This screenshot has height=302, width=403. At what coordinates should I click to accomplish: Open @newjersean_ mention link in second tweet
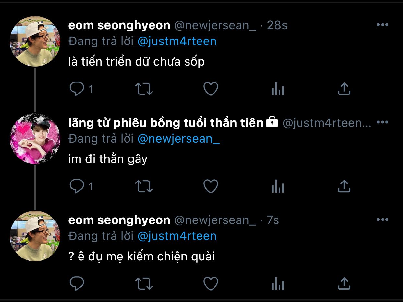coord(178,139)
